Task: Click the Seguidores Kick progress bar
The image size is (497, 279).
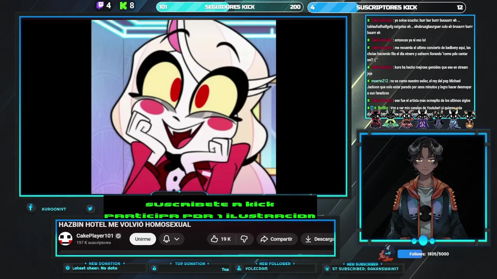Action: pyautogui.click(x=230, y=7)
